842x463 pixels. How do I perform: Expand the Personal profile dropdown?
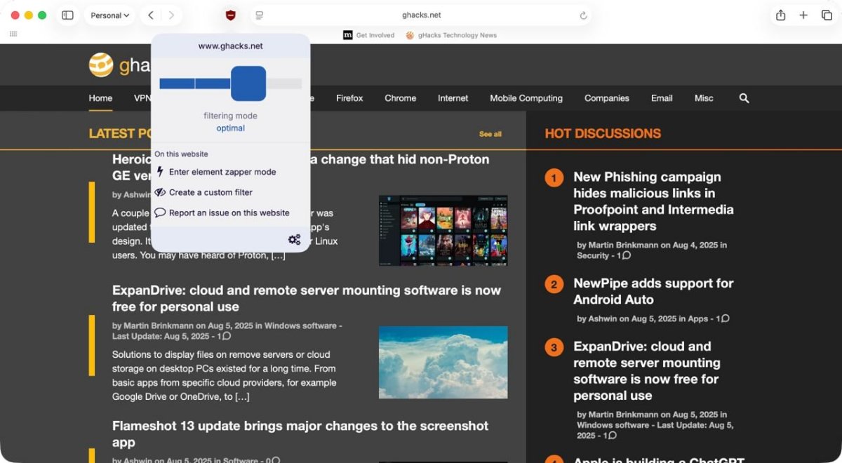110,15
